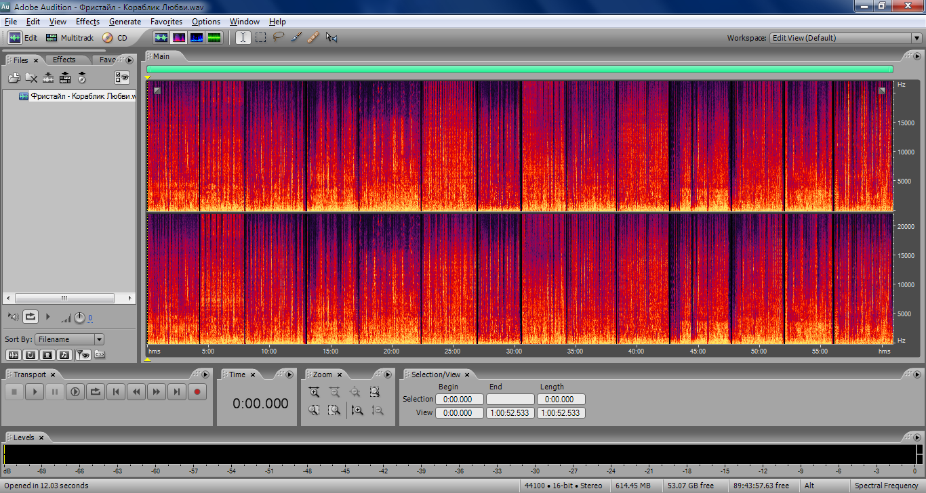Zoom in horizontally
Viewport: 926px width, 493px height.
(x=314, y=391)
